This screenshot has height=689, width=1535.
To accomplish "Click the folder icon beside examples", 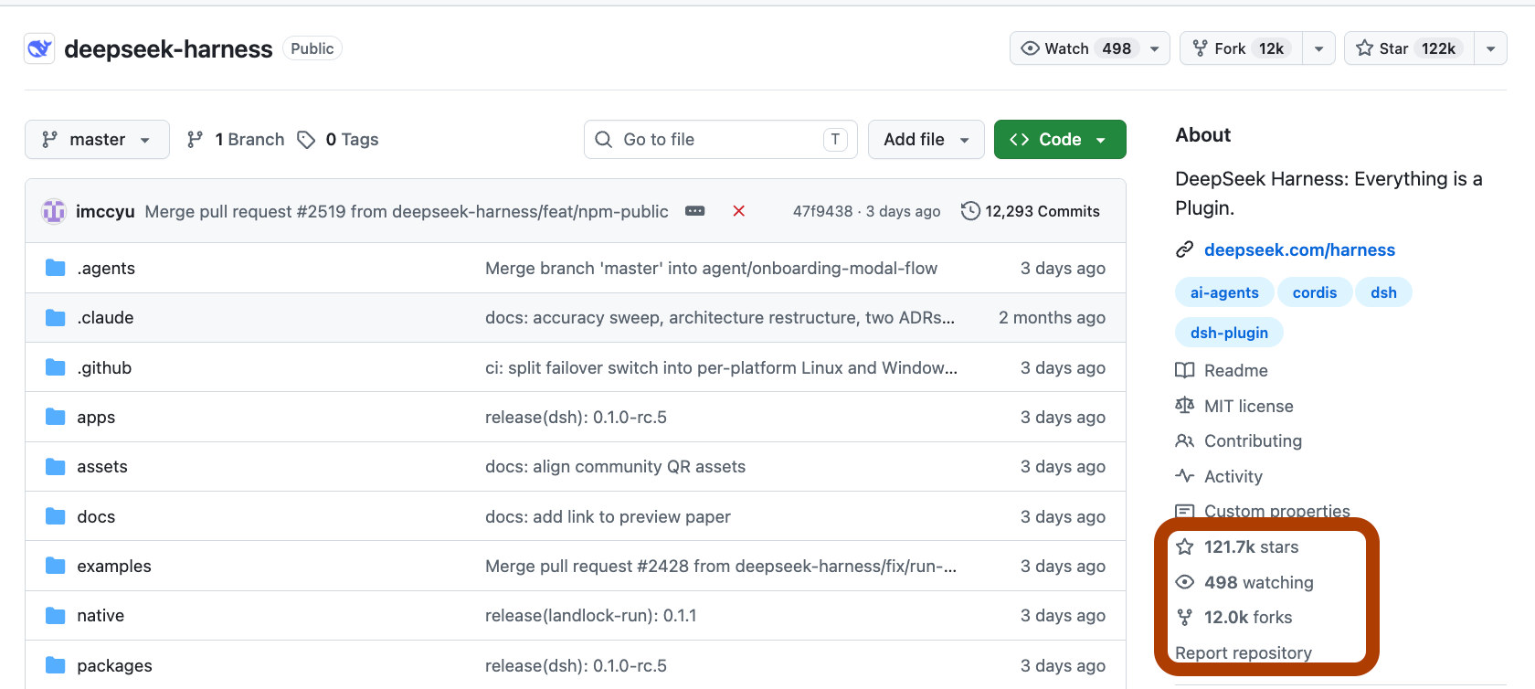I will tap(56, 566).
